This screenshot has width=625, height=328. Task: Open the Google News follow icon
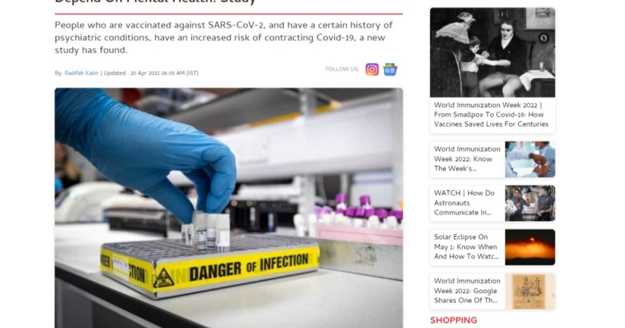pyautogui.click(x=390, y=69)
